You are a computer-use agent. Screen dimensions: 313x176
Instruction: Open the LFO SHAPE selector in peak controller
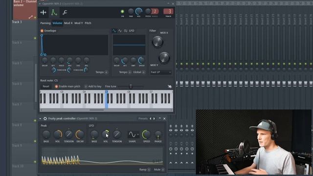click(133, 134)
